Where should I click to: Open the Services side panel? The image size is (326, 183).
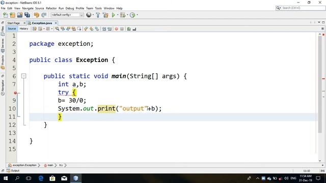[x=3, y=45]
